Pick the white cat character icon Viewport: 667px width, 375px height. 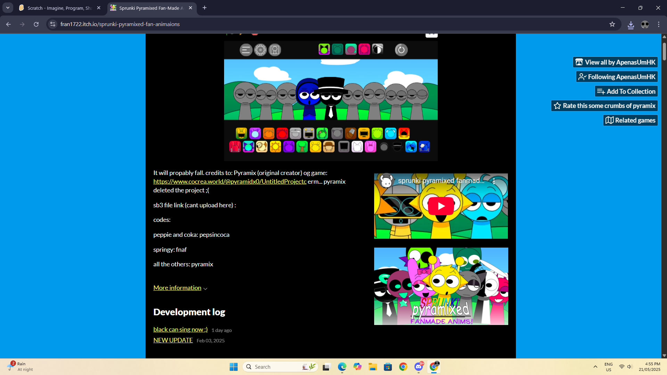pos(357,147)
